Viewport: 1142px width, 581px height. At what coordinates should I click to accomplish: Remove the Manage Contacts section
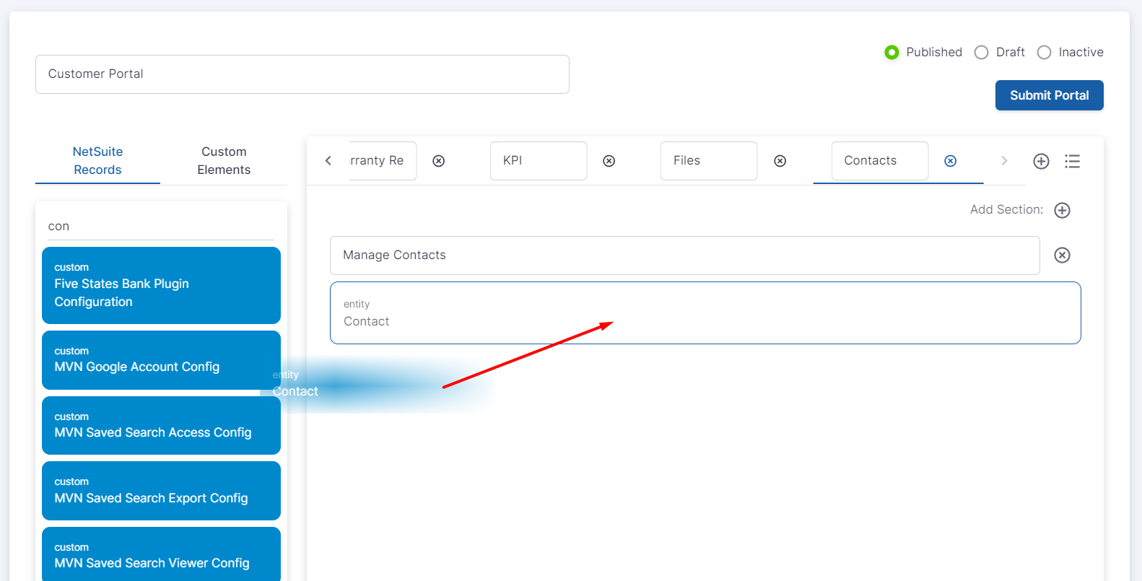point(1061,255)
